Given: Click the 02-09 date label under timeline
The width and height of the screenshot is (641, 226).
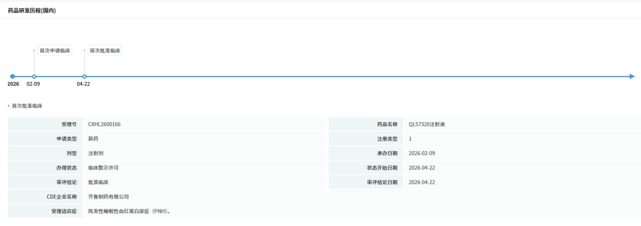Looking at the screenshot, I should [33, 84].
